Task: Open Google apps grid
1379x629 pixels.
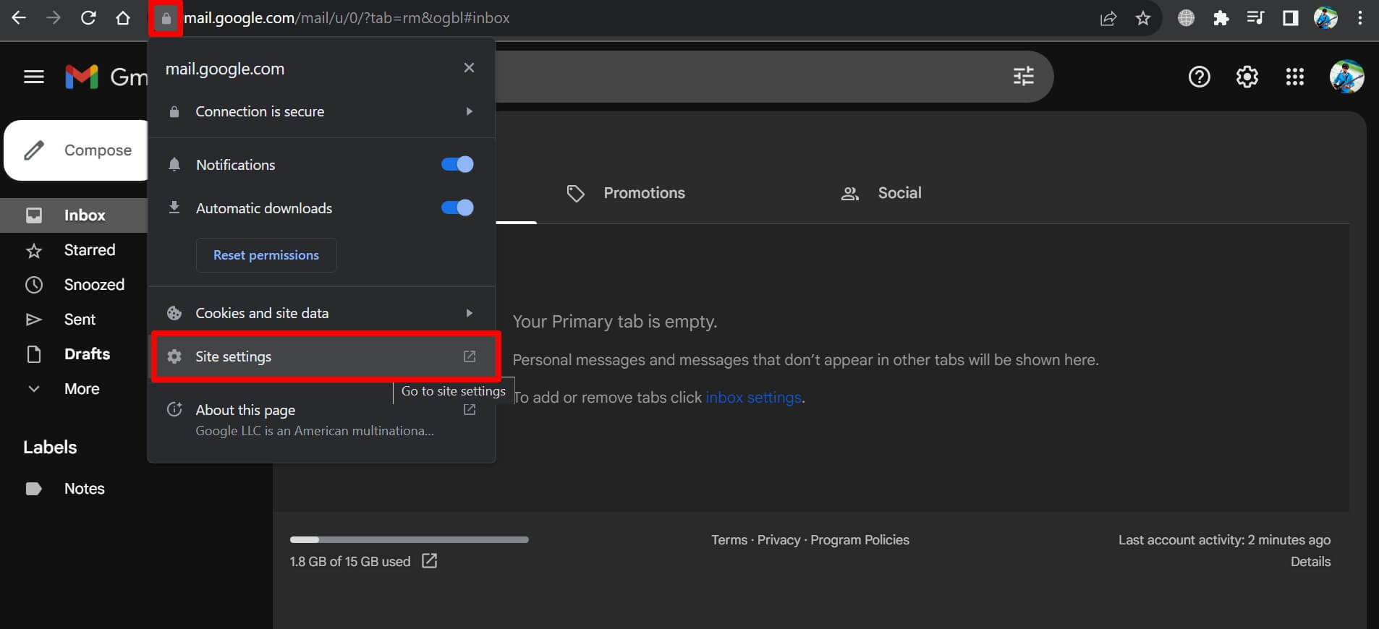Action: tap(1295, 77)
